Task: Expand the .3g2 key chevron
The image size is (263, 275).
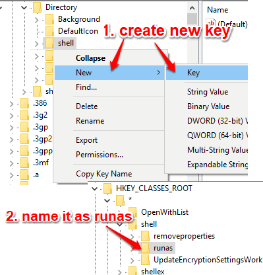Action: click(12, 116)
